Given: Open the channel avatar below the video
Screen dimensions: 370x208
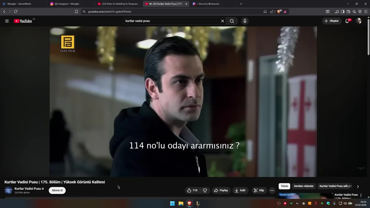Looking at the screenshot, I should [x=8, y=190].
